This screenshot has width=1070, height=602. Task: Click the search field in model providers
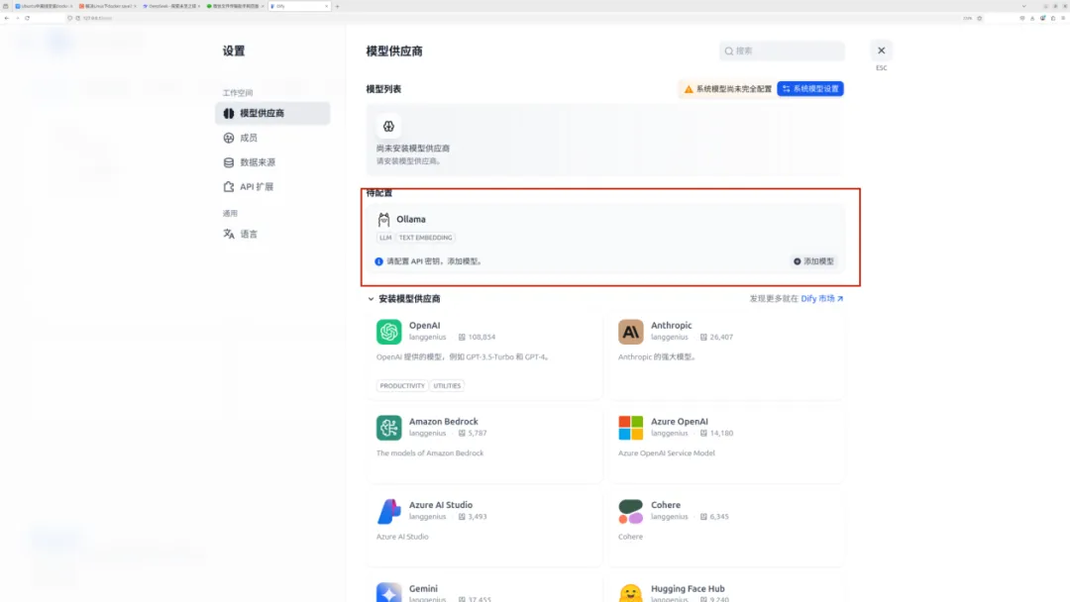click(x=782, y=50)
